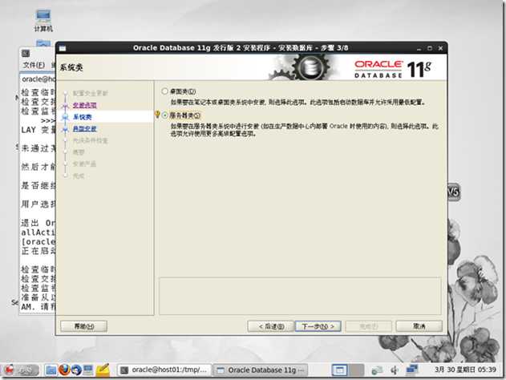This screenshot has width=506, height=380.
Task: Select the 桌面类 desktop class radio button
Action: coord(164,91)
